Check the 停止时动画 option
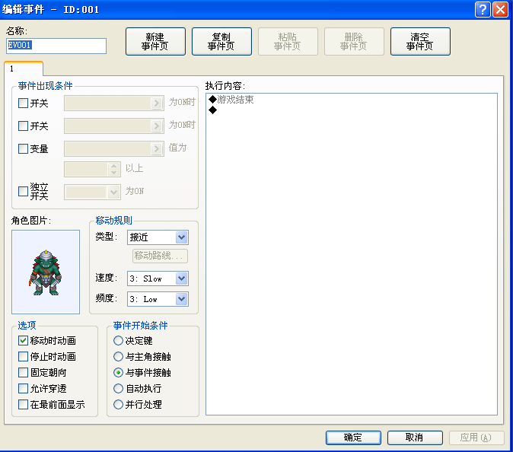Viewport: 513px width, 452px height. pyautogui.click(x=23, y=356)
